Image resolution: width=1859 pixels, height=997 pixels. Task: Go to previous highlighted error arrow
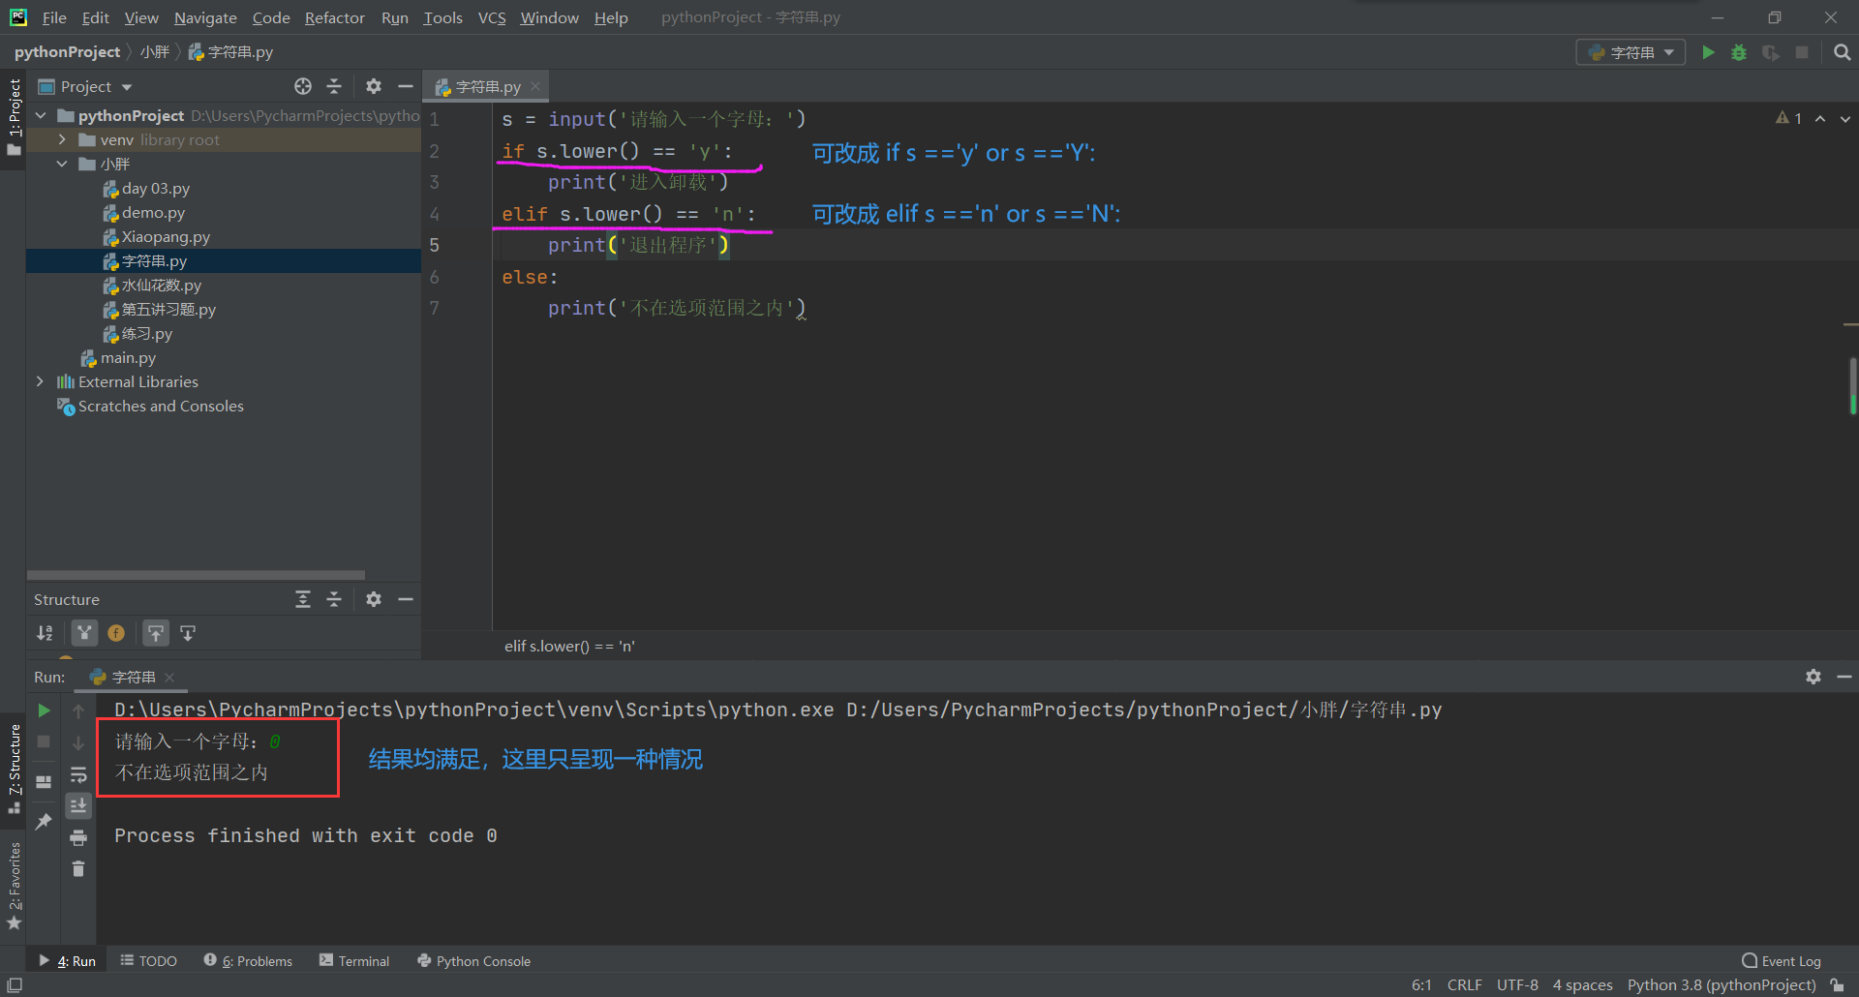(x=1820, y=118)
